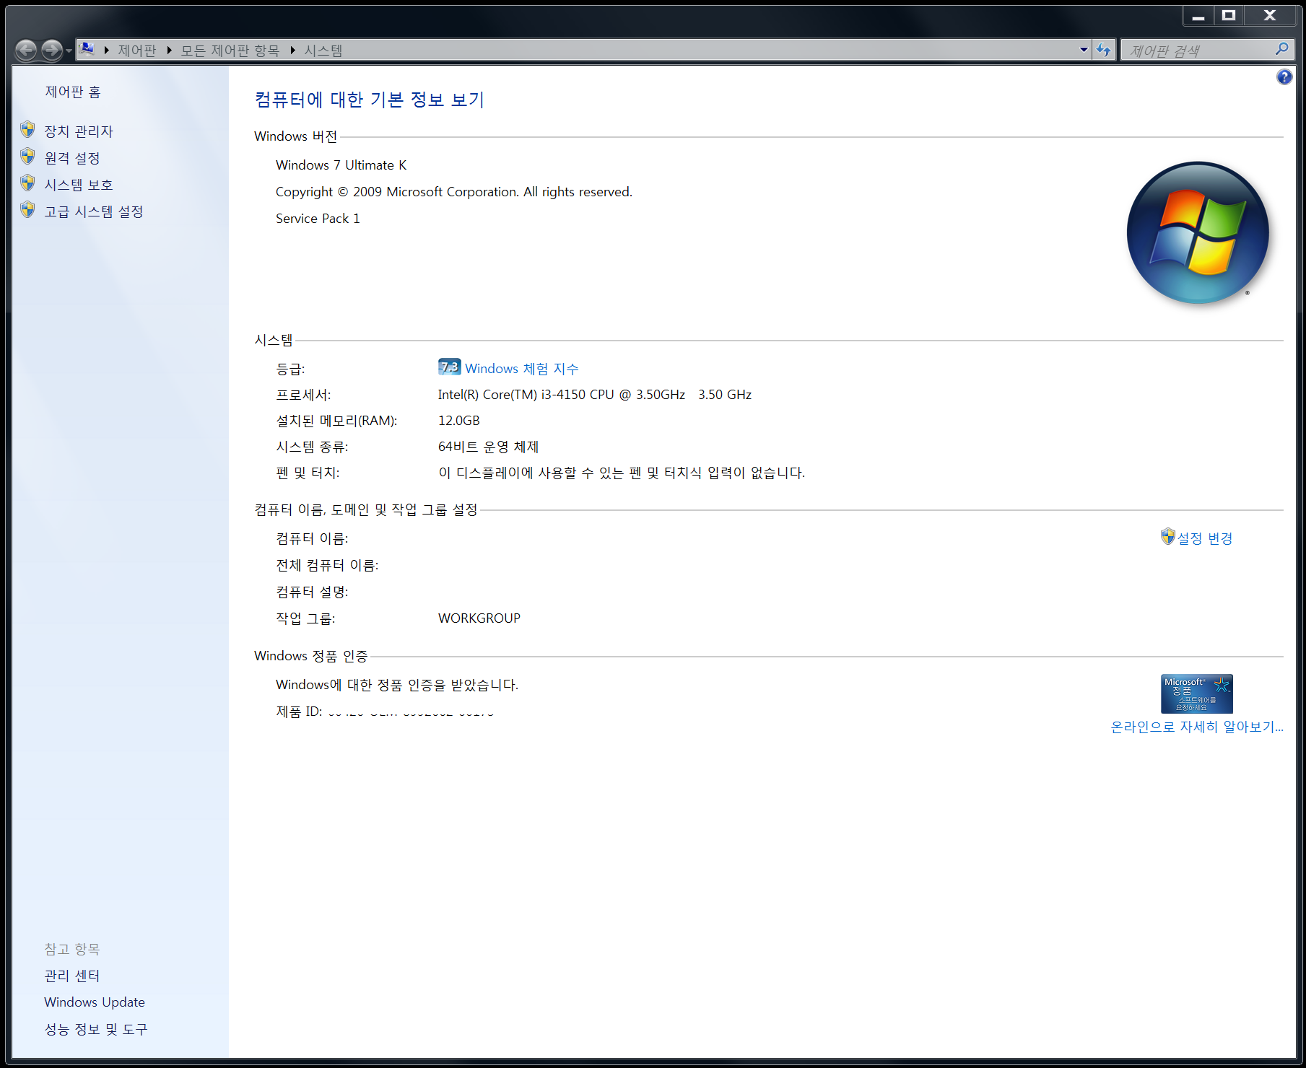1306x1068 pixels.
Task: Click the refresh icon beside address bar
Action: [1104, 50]
